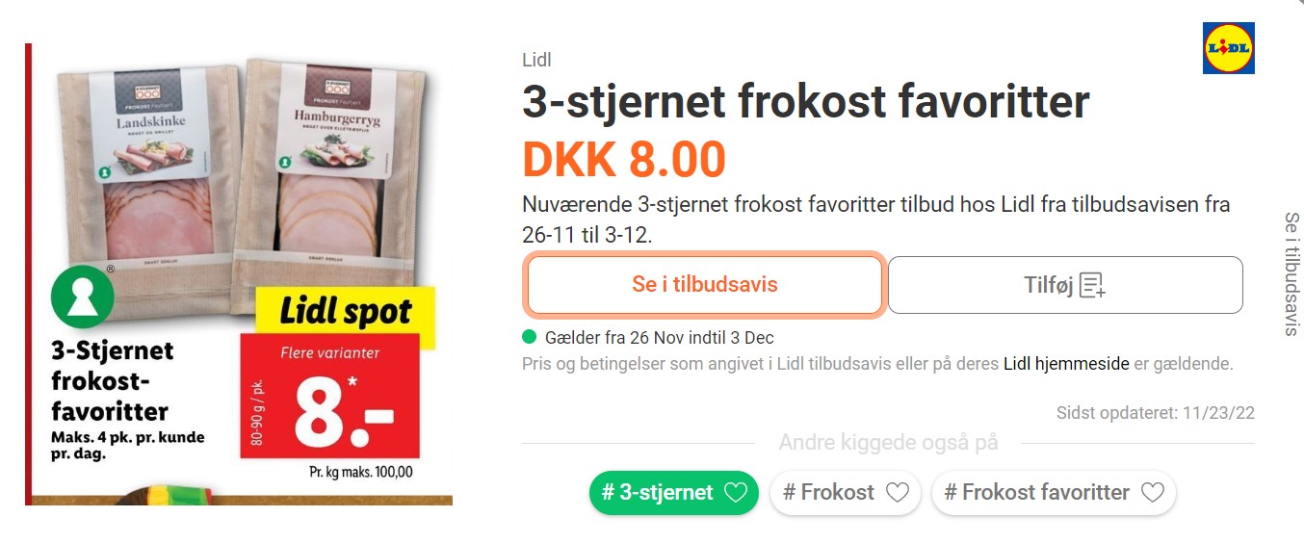Click the red 8.- price tag
This screenshot has width=1304, height=543.
[x=329, y=396]
